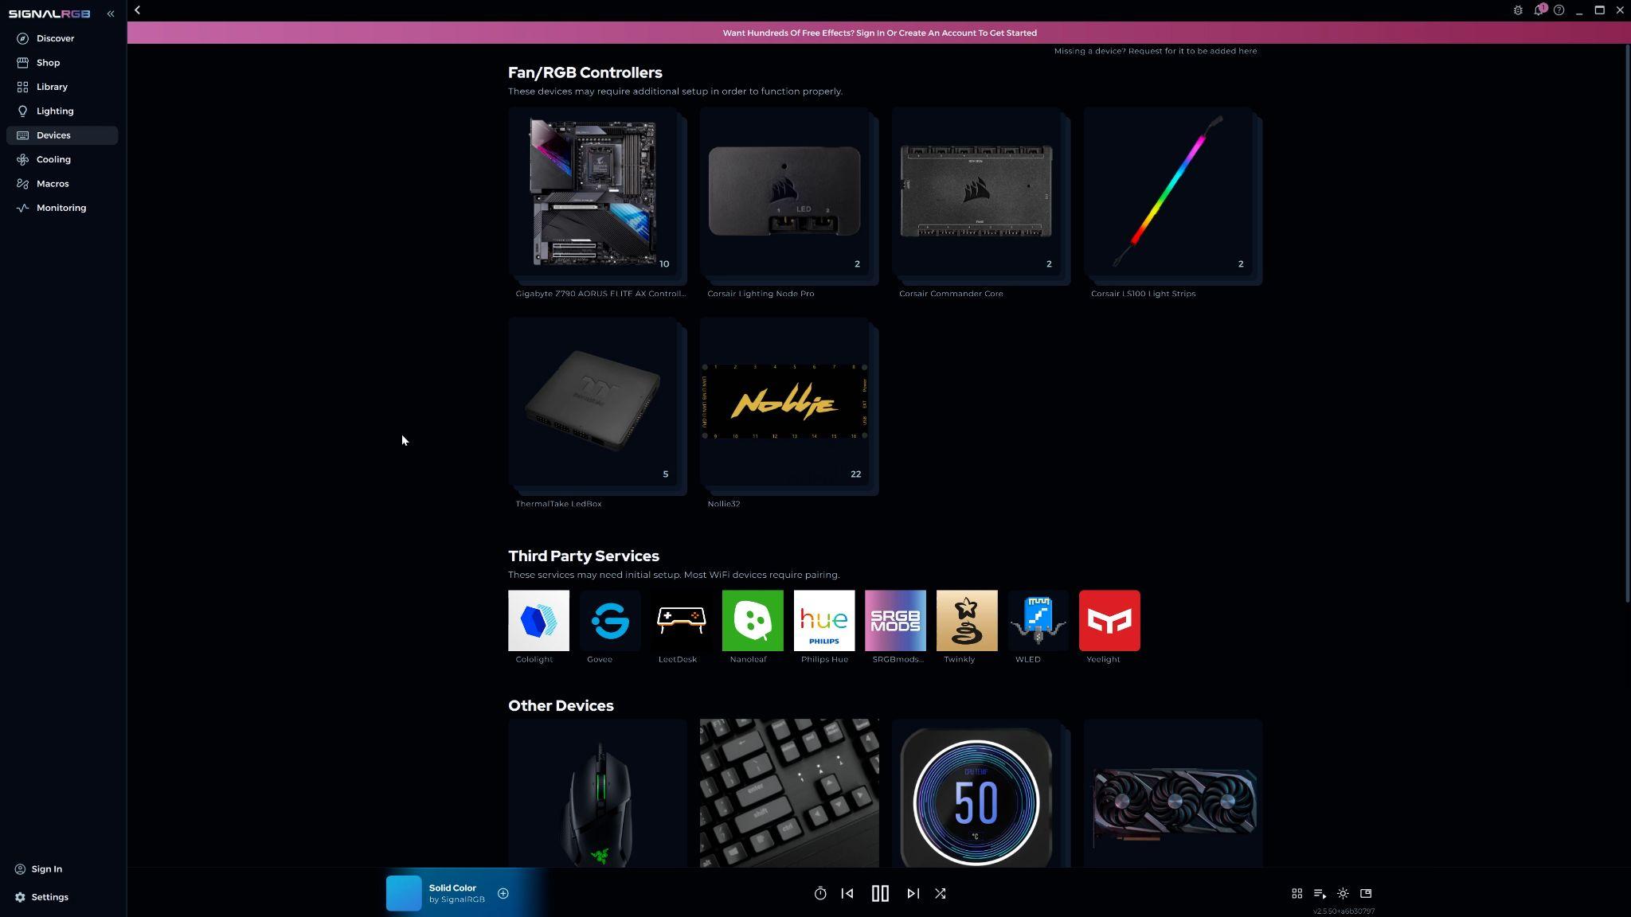Image resolution: width=1631 pixels, height=917 pixels.
Task: Open the Corsair LS100 Light Strips card
Action: tap(1173, 197)
